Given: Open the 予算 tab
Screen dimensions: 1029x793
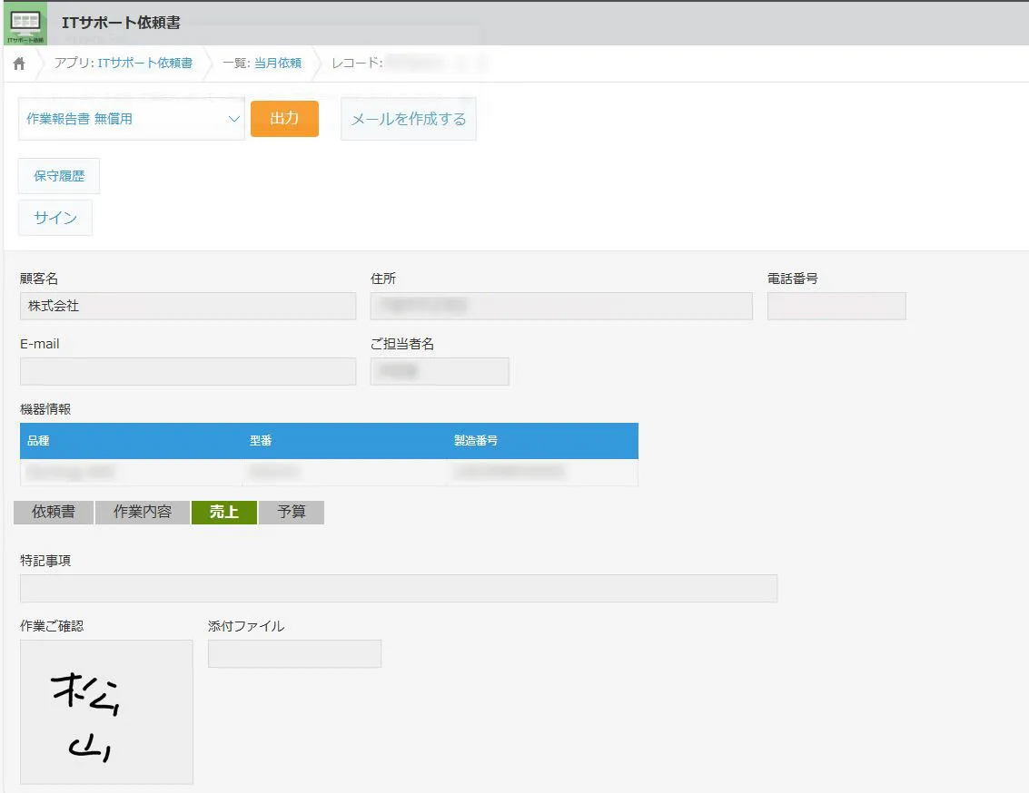Looking at the screenshot, I should (292, 512).
